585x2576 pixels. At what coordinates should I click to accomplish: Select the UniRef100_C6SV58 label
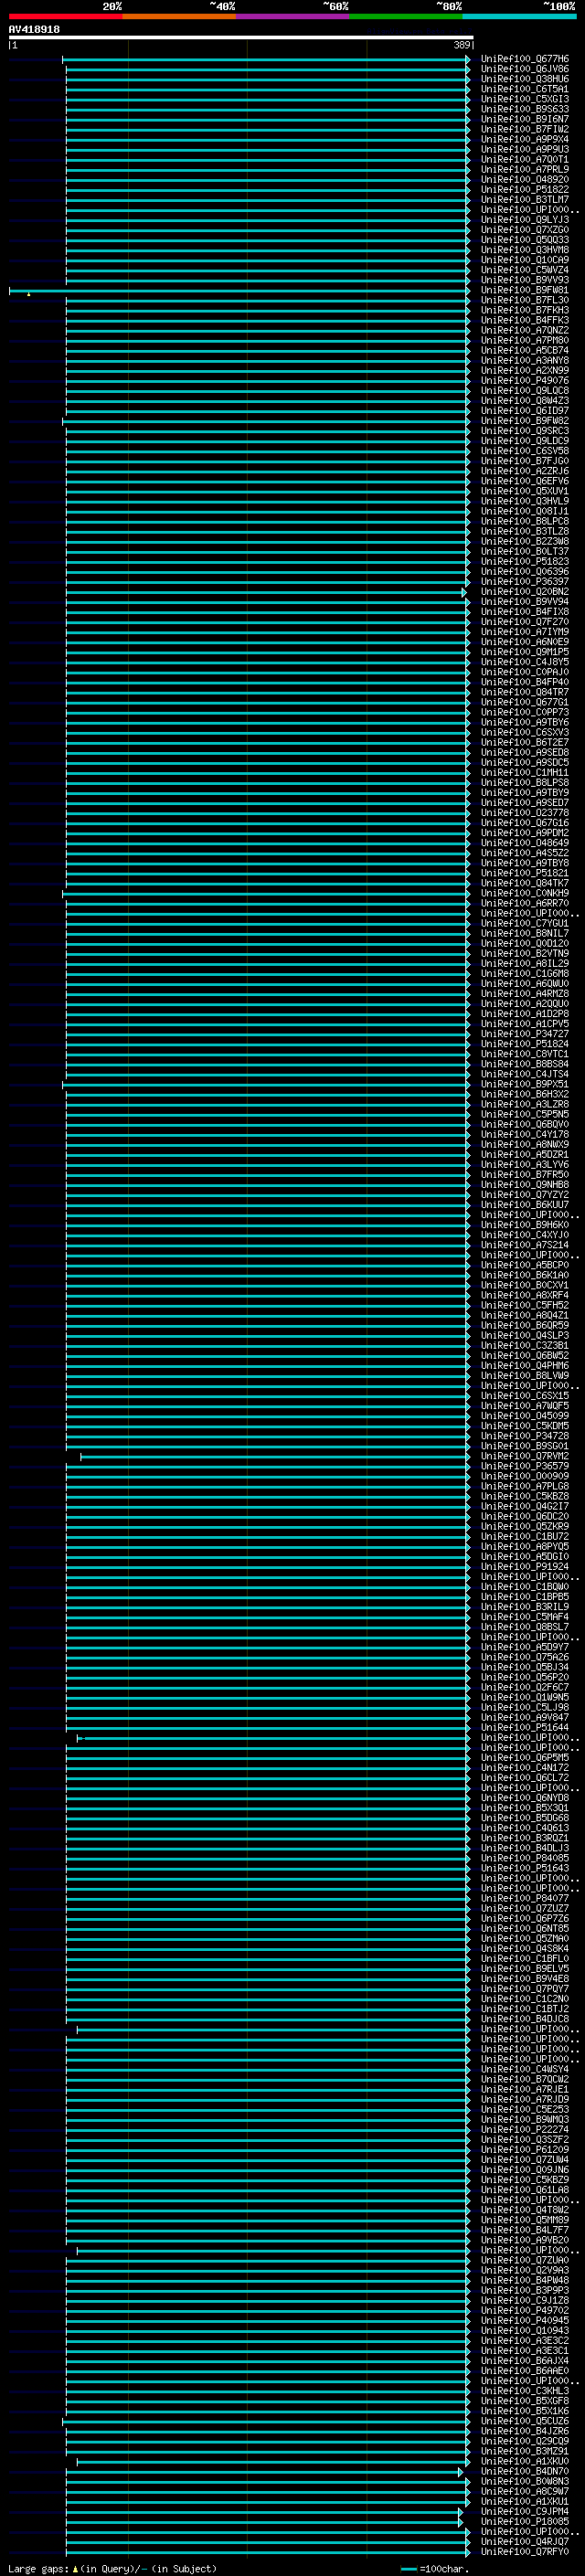[525, 451]
